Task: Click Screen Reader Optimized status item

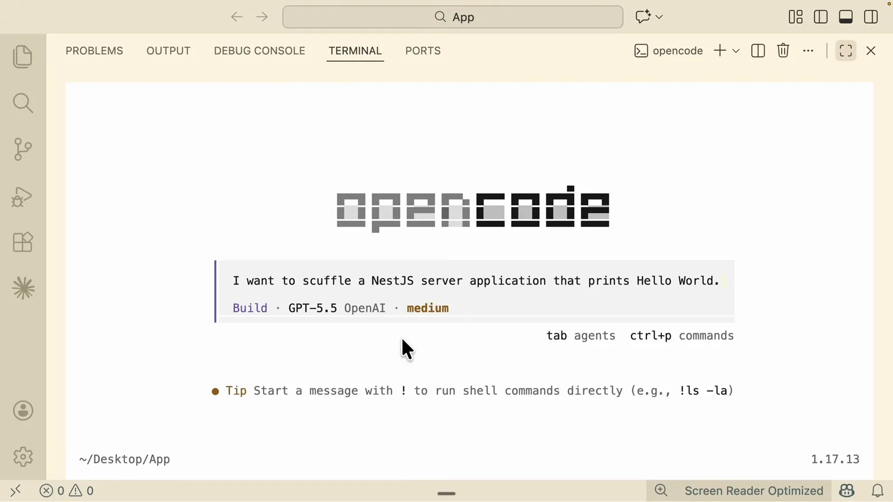Action: 754,491
